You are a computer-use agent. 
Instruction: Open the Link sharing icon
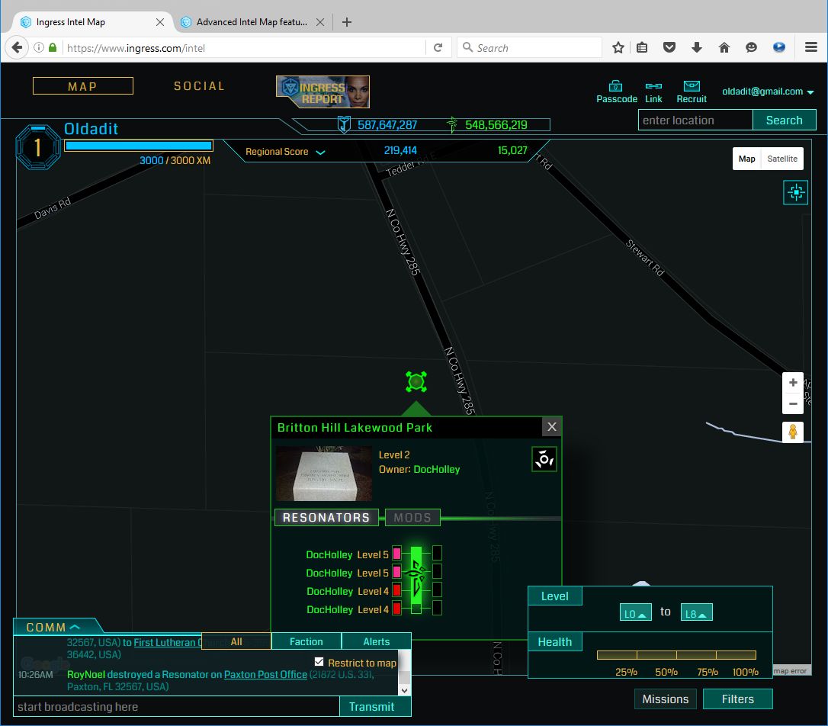point(653,86)
